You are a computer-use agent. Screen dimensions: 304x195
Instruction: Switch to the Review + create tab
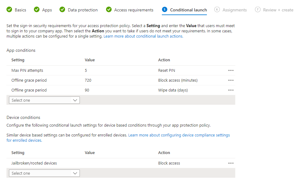coord(278,10)
